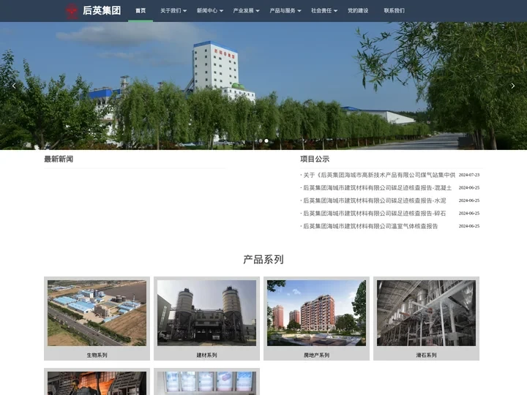Open the 滑石系列 product thumbnail
Screen dimensions: 527x395
426,313
